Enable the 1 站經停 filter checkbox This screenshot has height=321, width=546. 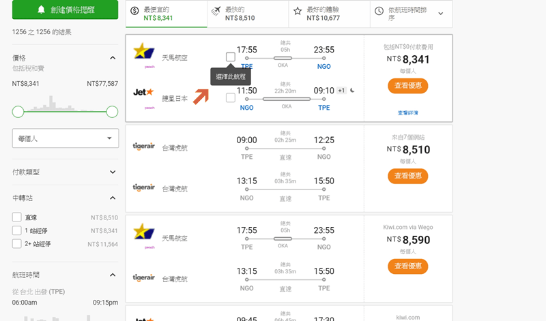[16, 230]
